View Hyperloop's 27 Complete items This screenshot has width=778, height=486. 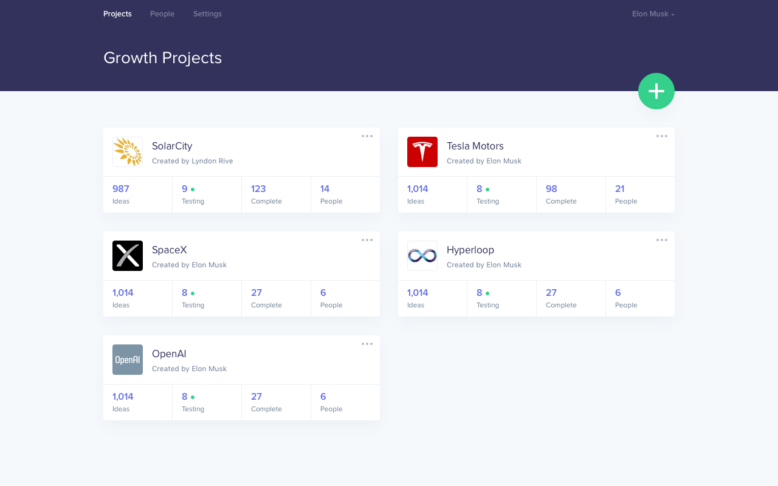click(x=571, y=298)
